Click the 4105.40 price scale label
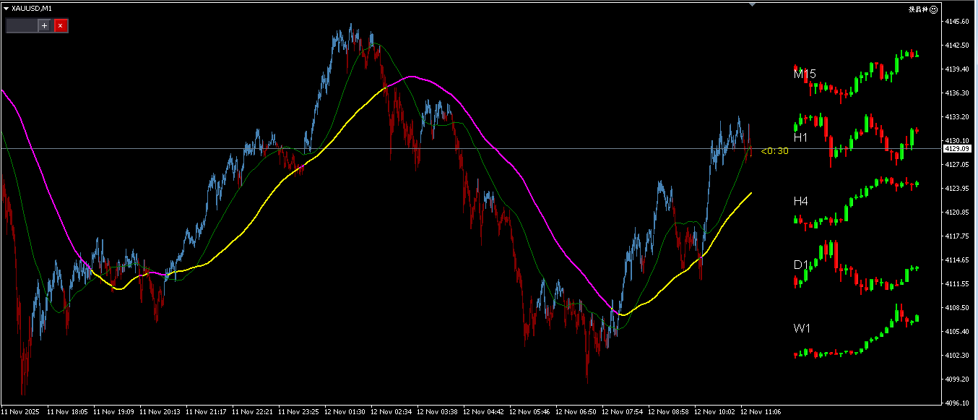 [957, 331]
